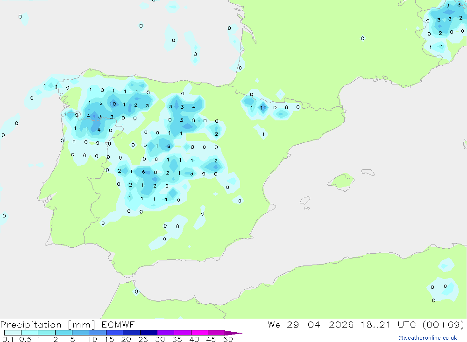
Task: Select the 0.1–0.5 mm legend swatch
Action: point(13,333)
